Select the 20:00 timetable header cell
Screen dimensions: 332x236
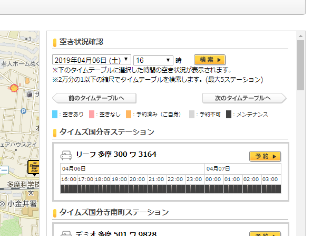(137, 180)
